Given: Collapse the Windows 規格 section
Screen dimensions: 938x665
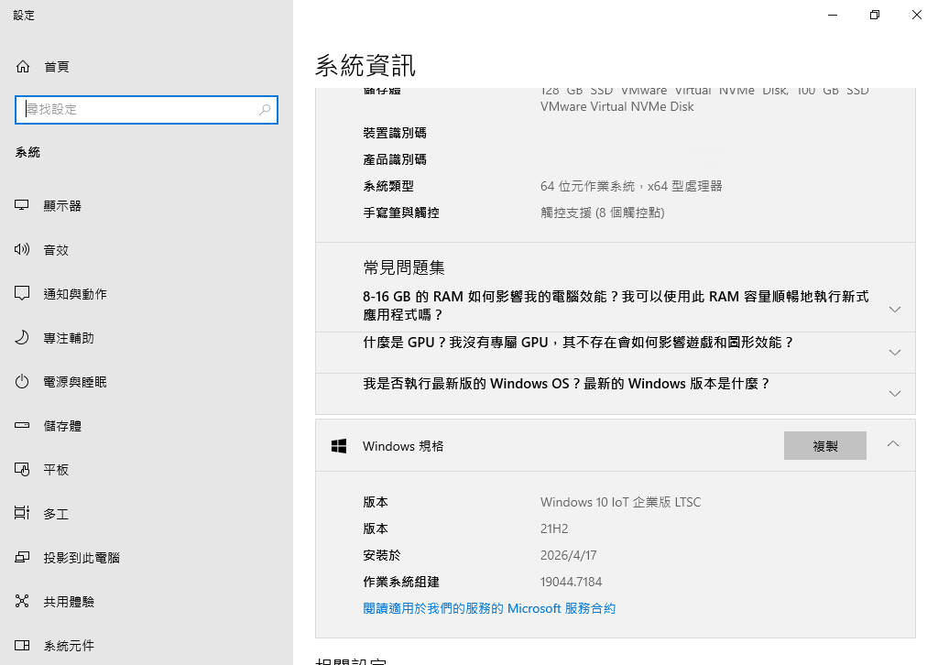Looking at the screenshot, I should tap(893, 444).
